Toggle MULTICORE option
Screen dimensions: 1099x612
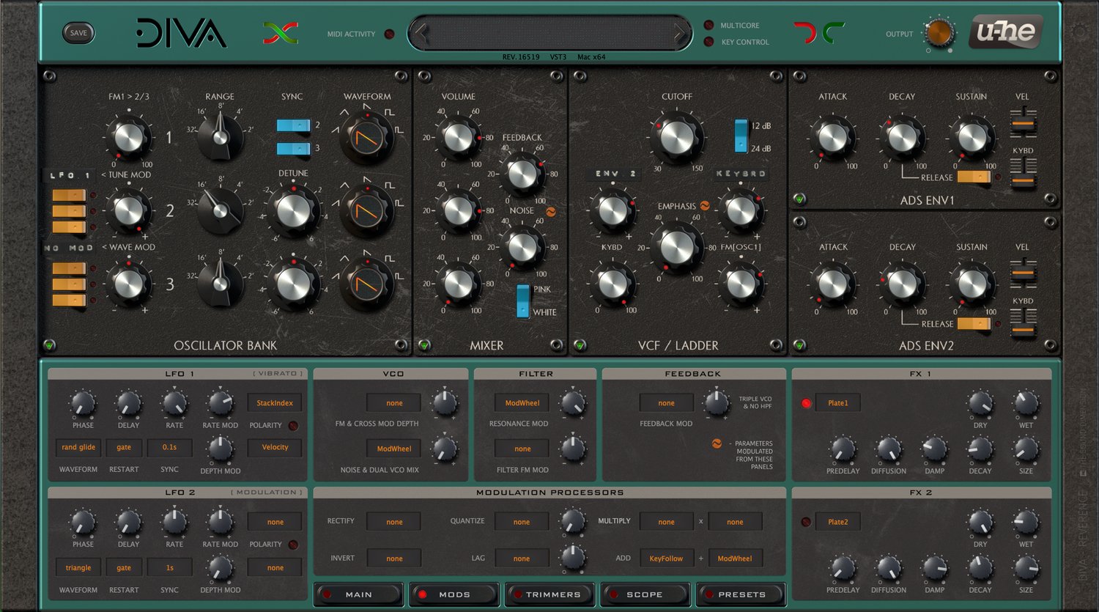708,25
